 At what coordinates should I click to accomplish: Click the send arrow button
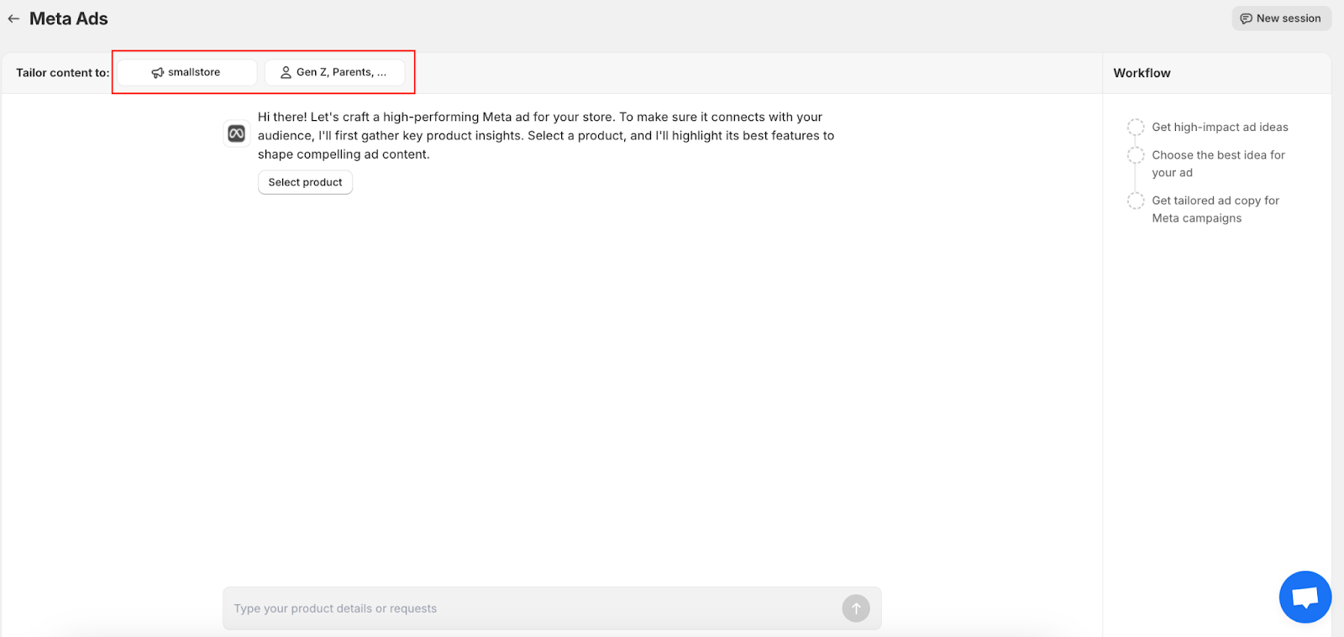856,608
